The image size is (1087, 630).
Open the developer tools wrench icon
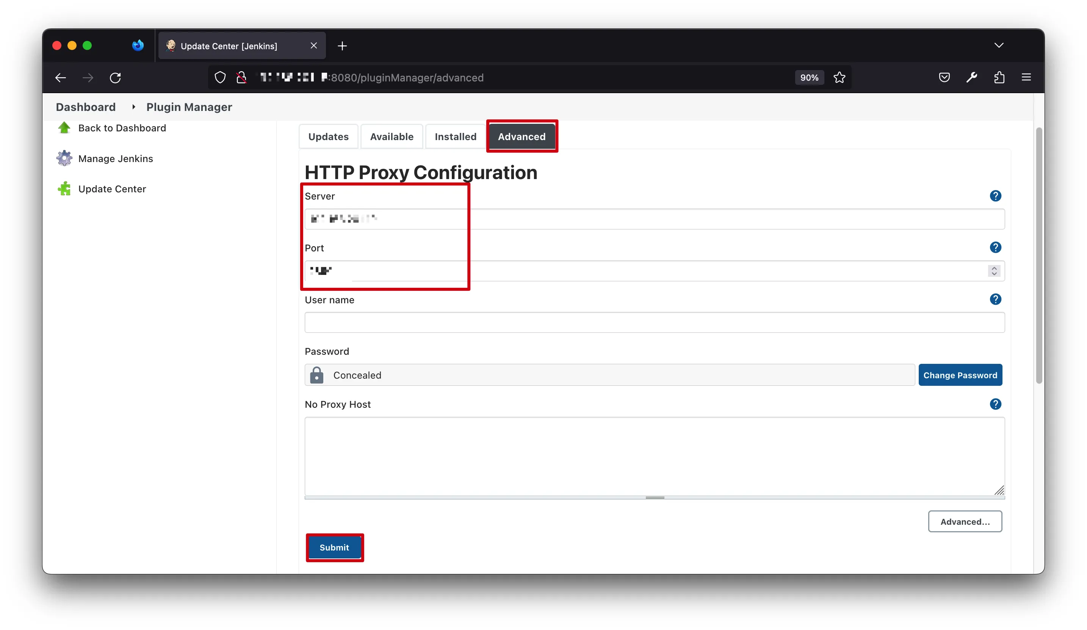(x=971, y=78)
